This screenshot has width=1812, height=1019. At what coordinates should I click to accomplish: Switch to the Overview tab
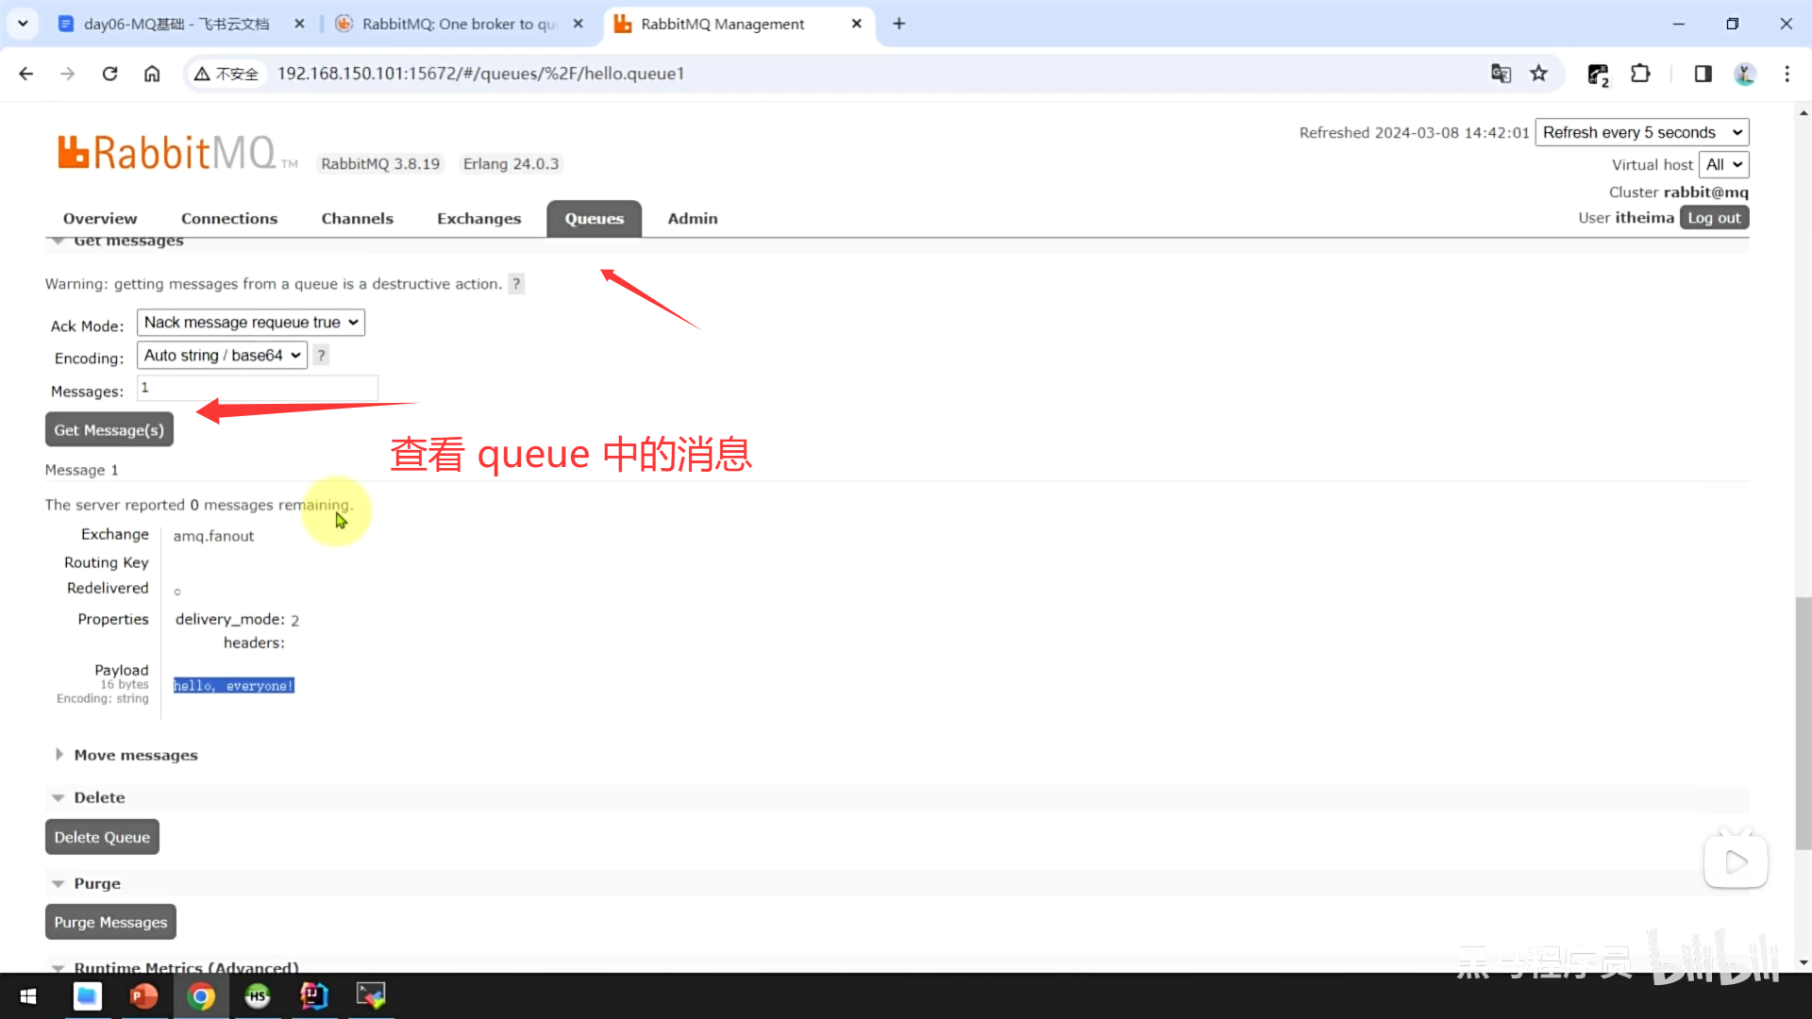click(100, 219)
